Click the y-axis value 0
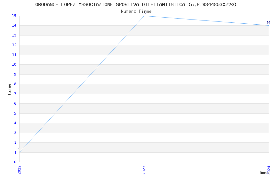The height and width of the screenshot is (176, 272). pos(15,162)
